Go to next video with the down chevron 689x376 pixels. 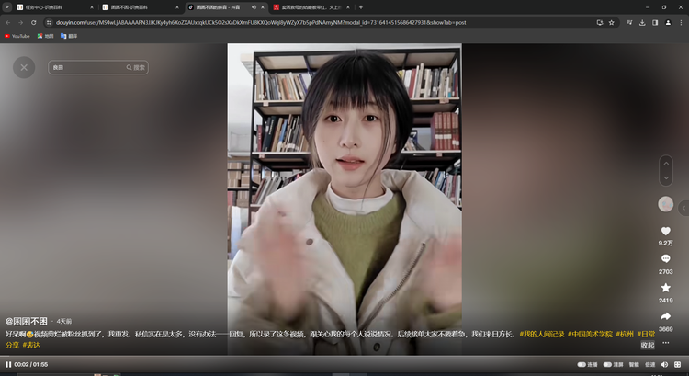point(666,177)
